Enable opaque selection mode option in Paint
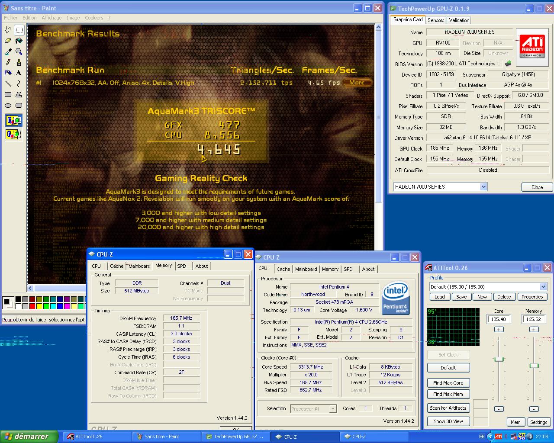 [x=13, y=121]
